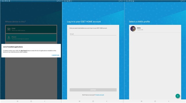Open the Create account link
The height and width of the screenshot is (103, 186).
pos(100,95)
